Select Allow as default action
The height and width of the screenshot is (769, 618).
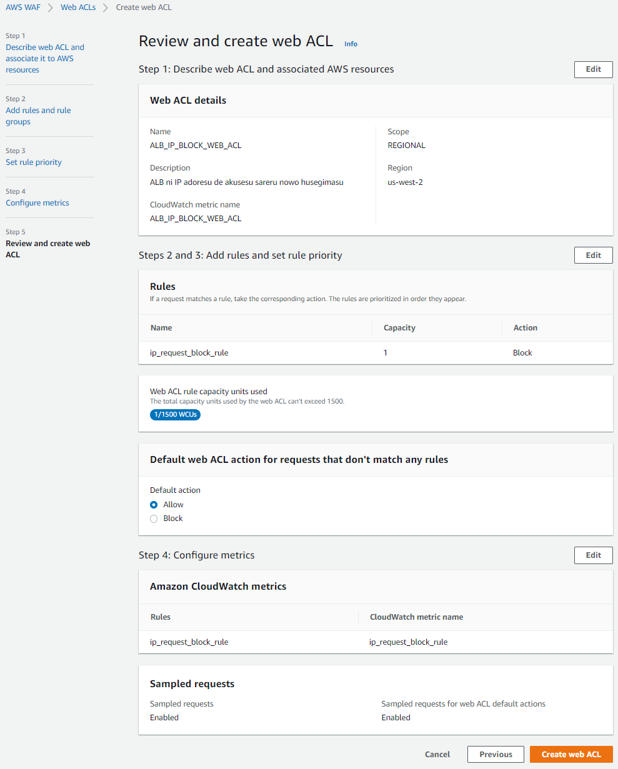154,505
